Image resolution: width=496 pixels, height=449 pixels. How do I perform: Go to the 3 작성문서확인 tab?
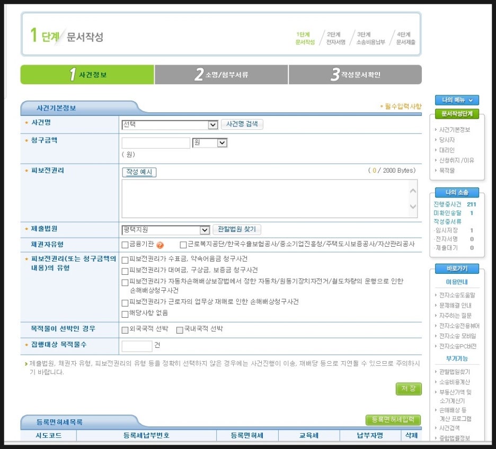tap(355, 75)
